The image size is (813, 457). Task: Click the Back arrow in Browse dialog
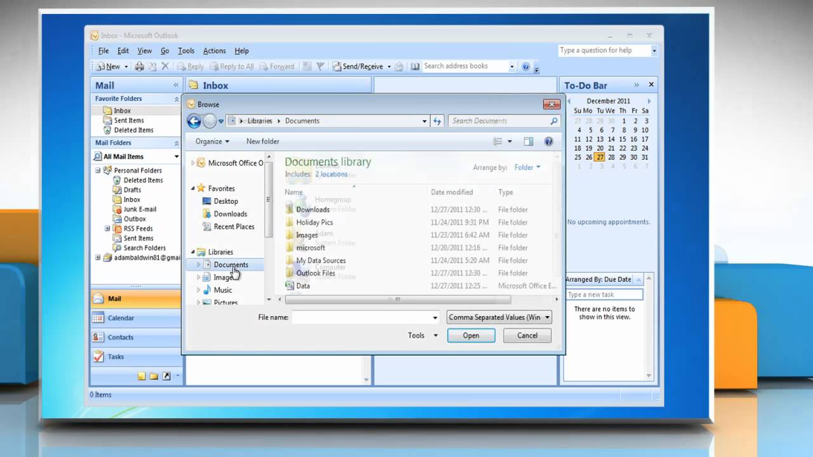click(194, 121)
